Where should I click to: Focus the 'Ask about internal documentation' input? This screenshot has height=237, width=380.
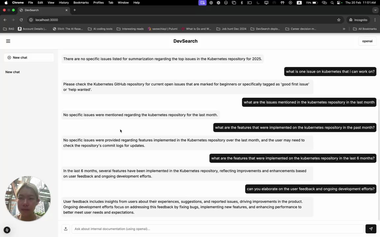click(x=218, y=229)
